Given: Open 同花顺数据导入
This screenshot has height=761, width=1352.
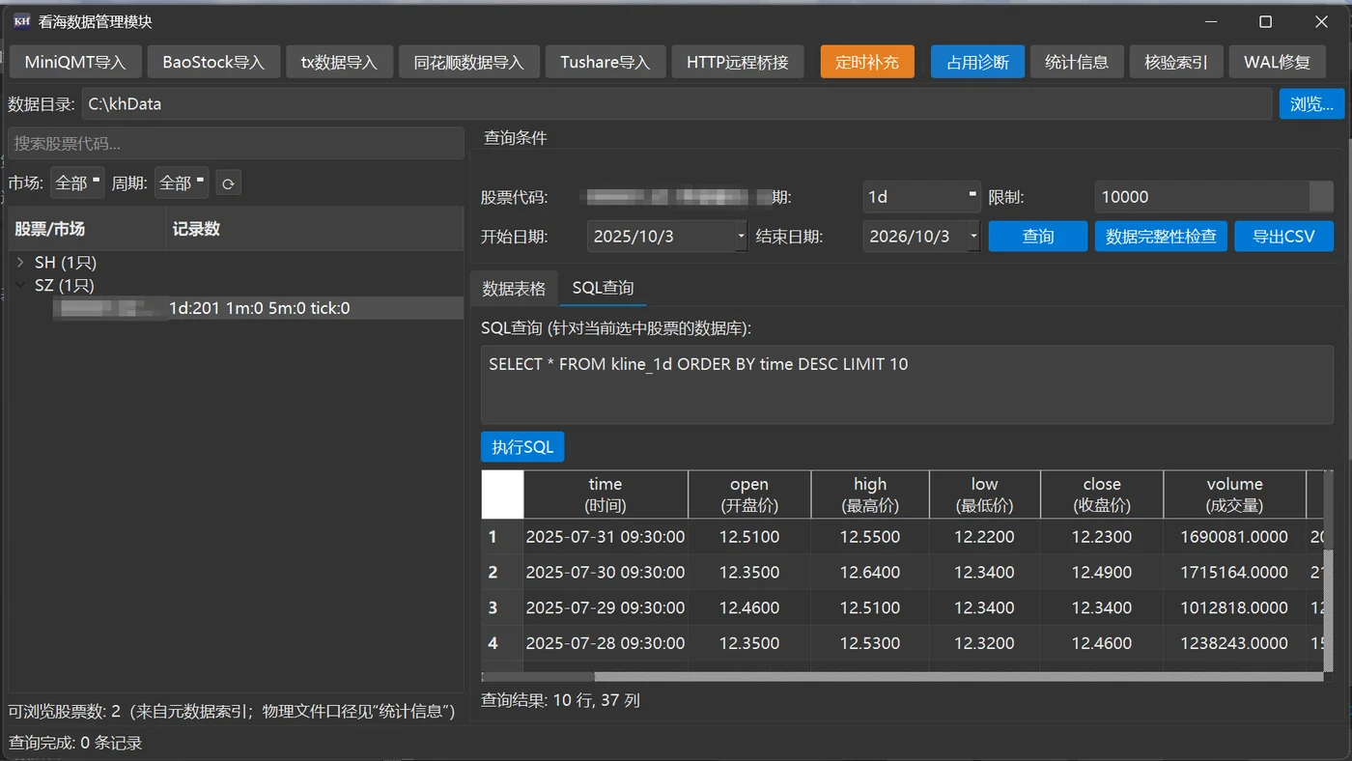Looking at the screenshot, I should 469,62.
